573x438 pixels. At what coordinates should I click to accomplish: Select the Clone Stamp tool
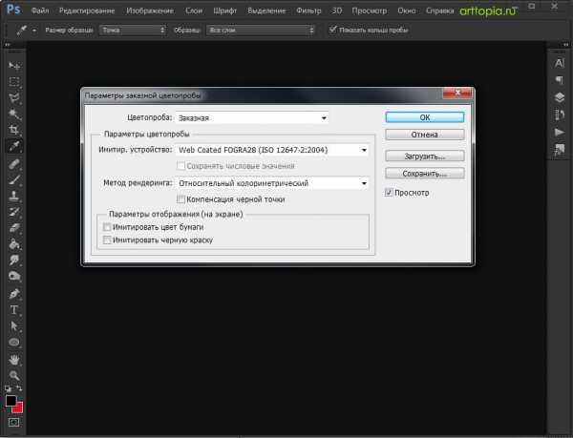(x=14, y=196)
